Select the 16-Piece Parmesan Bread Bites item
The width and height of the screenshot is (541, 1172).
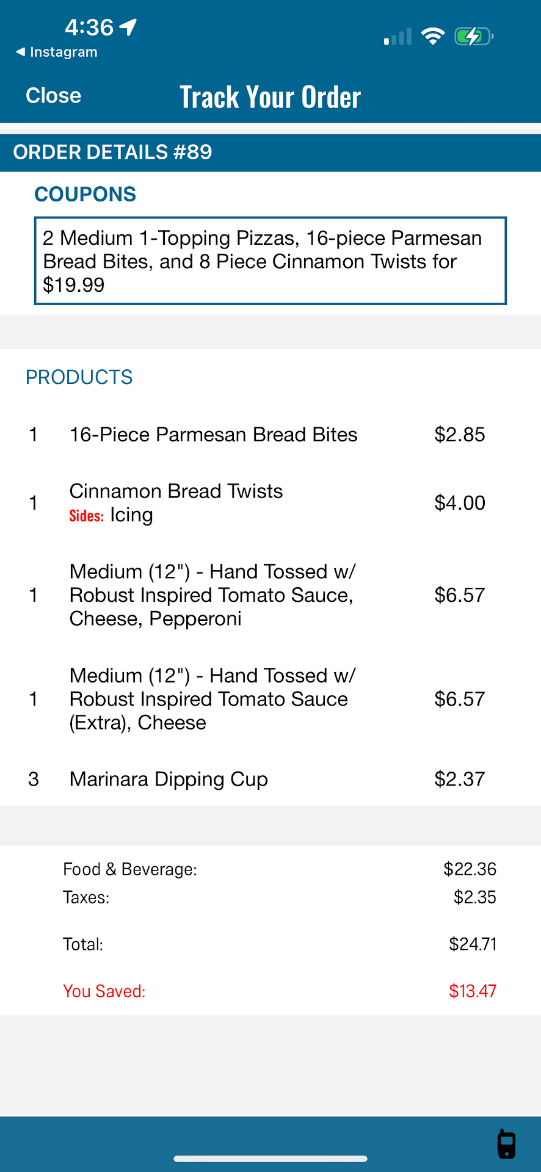[213, 435]
